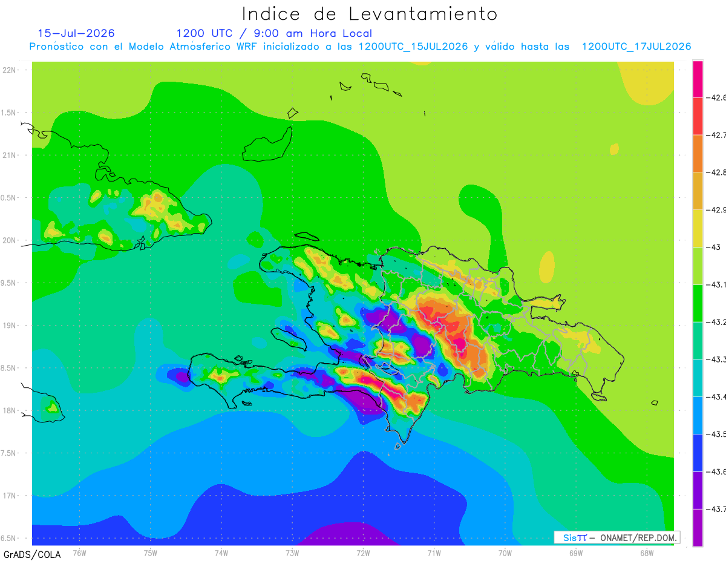Click the '1.5N' axis label
Image resolution: width=726 pixels, height=561 pixels.
click(9, 113)
